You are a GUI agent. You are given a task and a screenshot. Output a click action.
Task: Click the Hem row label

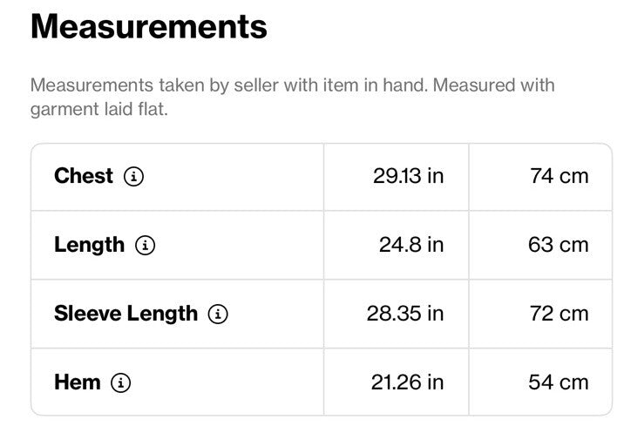click(78, 382)
